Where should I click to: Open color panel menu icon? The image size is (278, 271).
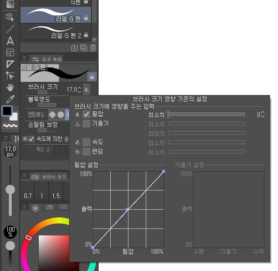[24, 207]
